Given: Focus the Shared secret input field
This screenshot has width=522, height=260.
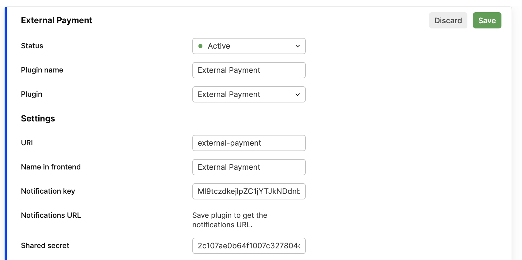Looking at the screenshot, I should (248, 246).
